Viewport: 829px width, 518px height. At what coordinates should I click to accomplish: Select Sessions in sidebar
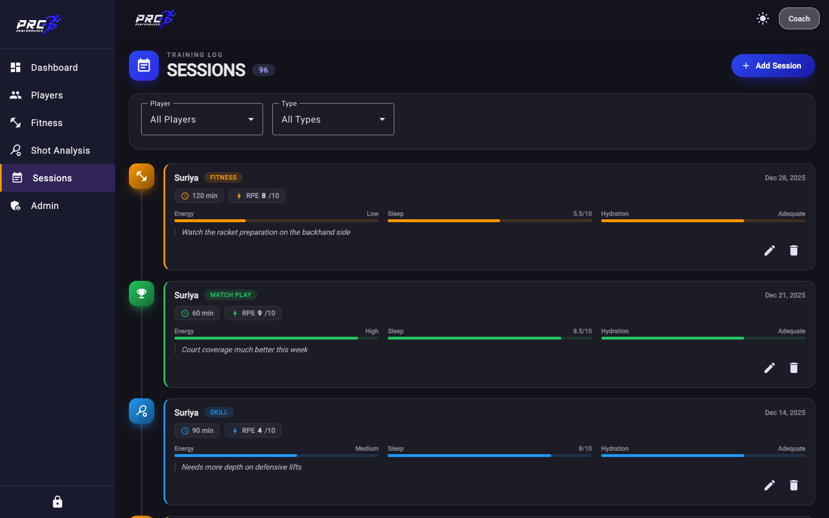click(x=58, y=178)
